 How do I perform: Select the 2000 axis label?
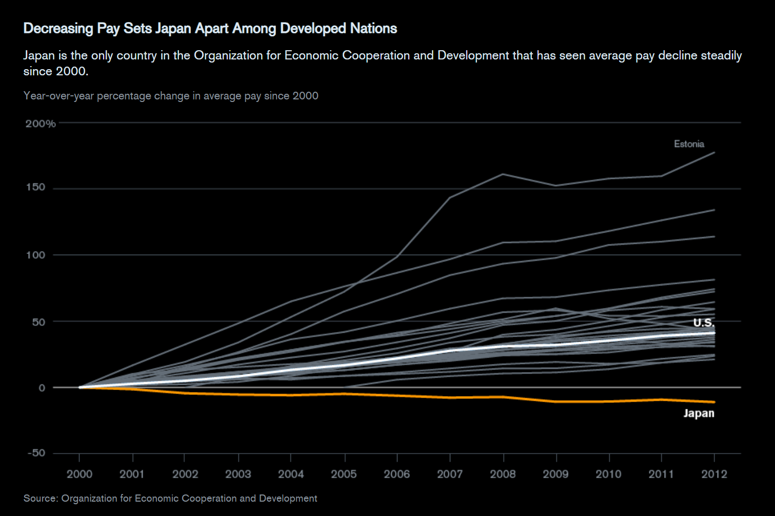point(80,474)
